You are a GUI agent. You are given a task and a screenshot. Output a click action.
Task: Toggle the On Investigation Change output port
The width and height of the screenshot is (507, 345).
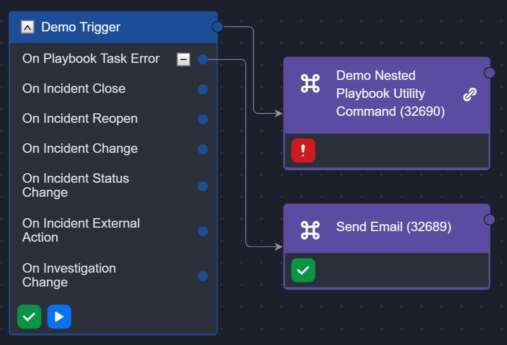click(202, 276)
